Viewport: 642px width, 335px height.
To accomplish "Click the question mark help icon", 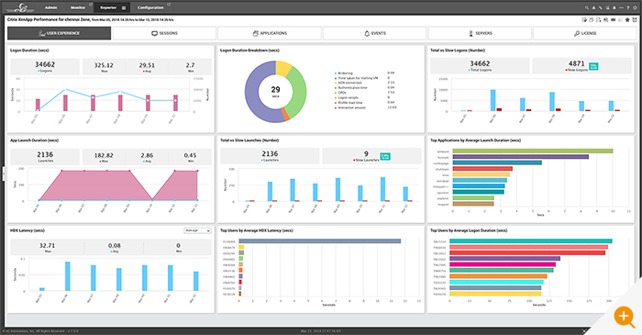I will [627, 7].
